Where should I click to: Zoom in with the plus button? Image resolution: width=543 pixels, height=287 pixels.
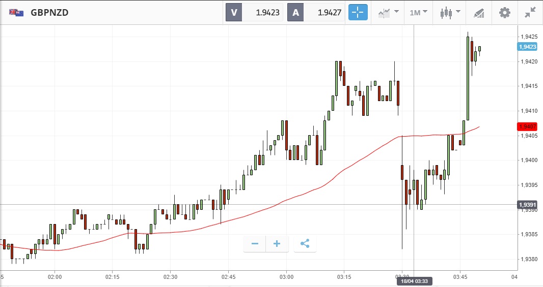point(277,244)
